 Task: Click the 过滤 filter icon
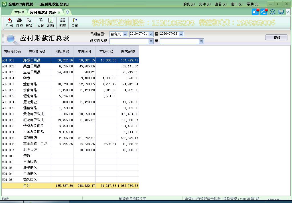coord(41,23)
